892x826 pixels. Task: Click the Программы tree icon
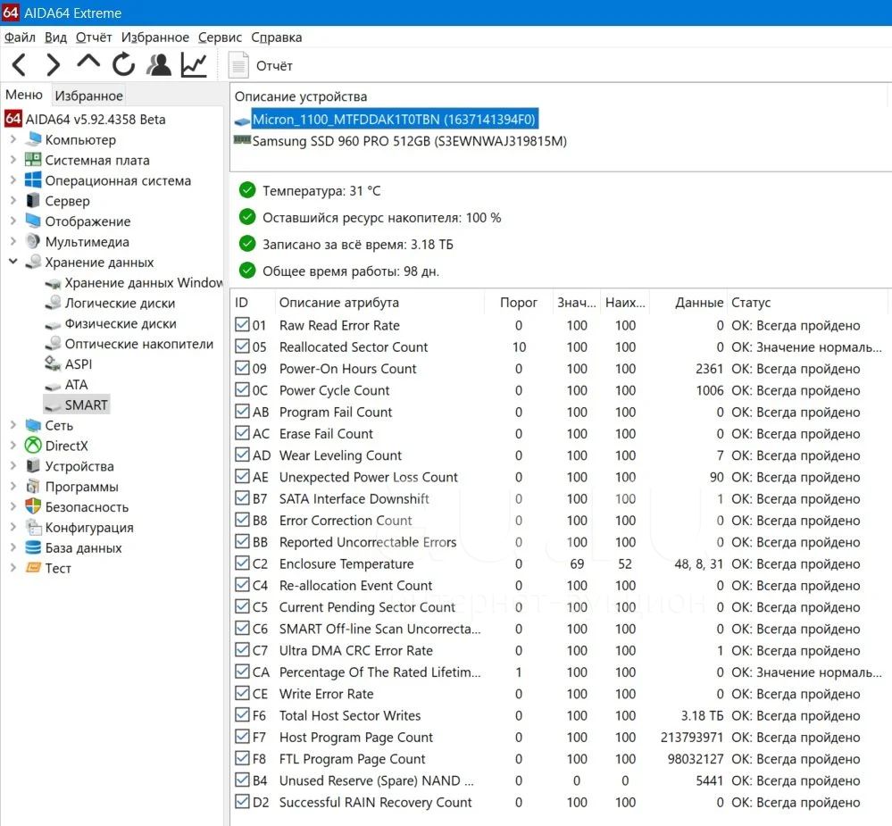(x=33, y=487)
